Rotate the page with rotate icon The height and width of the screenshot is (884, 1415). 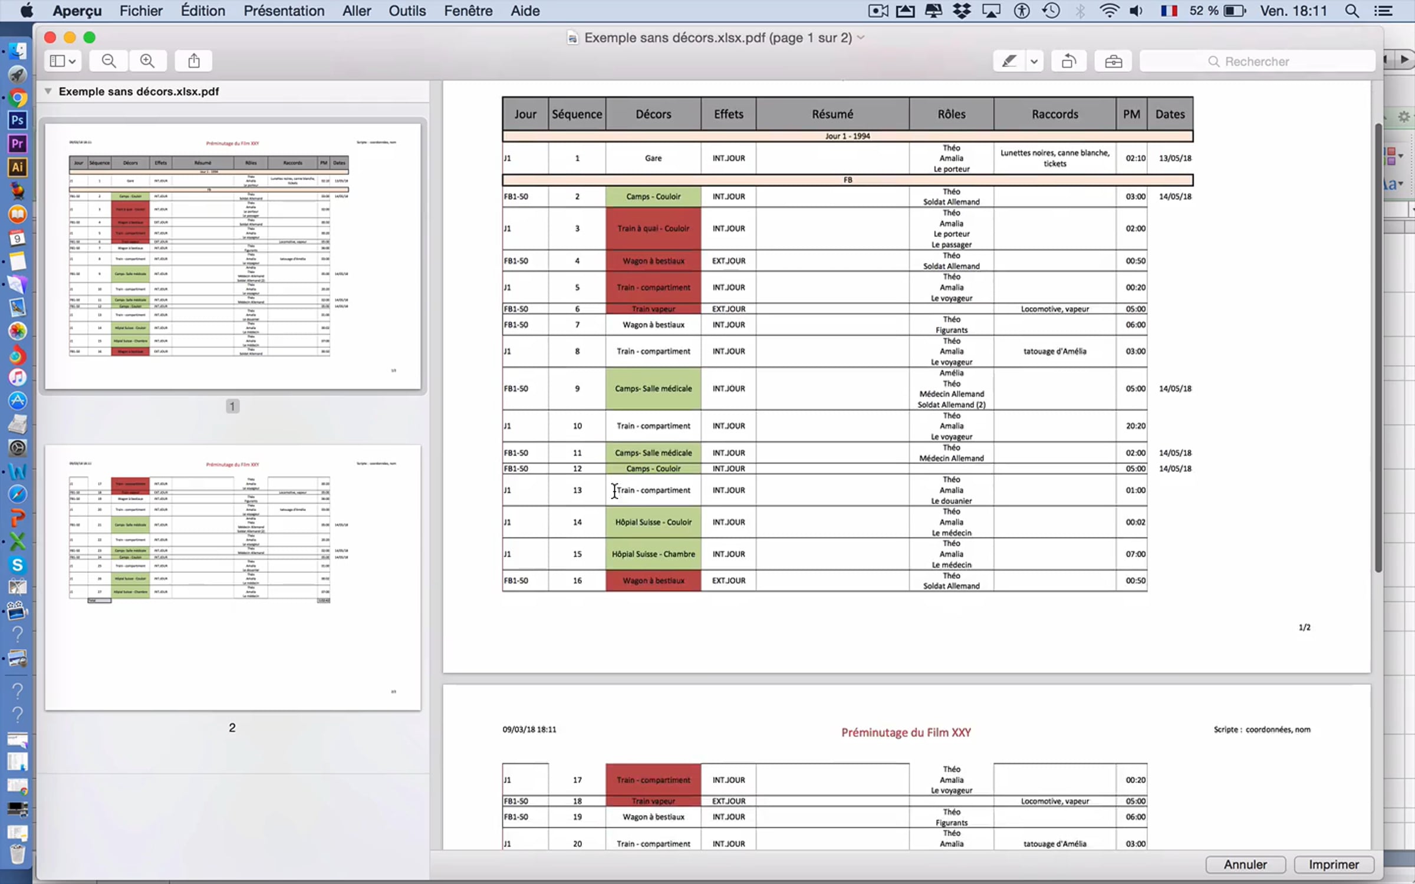1069,61
